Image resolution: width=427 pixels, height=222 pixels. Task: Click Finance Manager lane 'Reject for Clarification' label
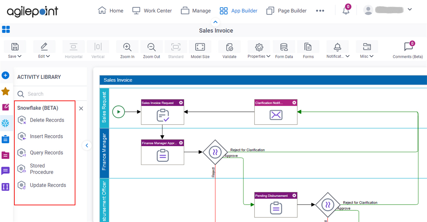pos(248,150)
